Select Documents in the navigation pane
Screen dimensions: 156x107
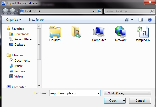click(x=20, y=61)
